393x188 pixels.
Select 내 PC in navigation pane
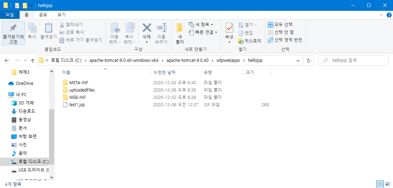17,95
